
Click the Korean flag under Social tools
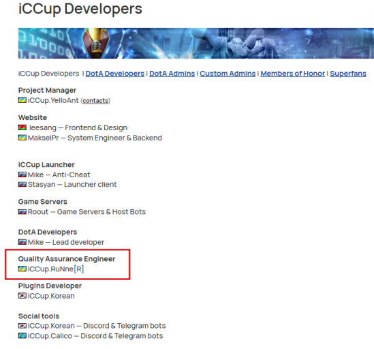click(x=22, y=326)
